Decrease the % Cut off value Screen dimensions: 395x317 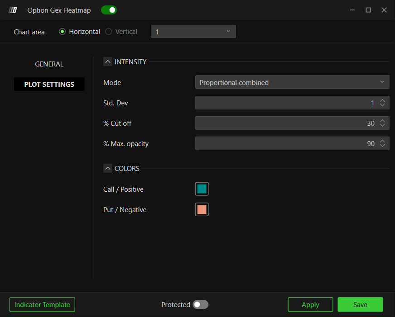click(382, 125)
